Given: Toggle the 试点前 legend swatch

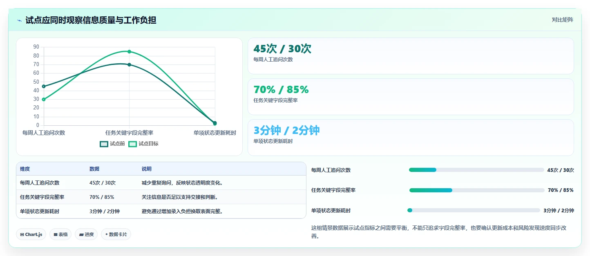Looking at the screenshot, I should (x=104, y=144).
